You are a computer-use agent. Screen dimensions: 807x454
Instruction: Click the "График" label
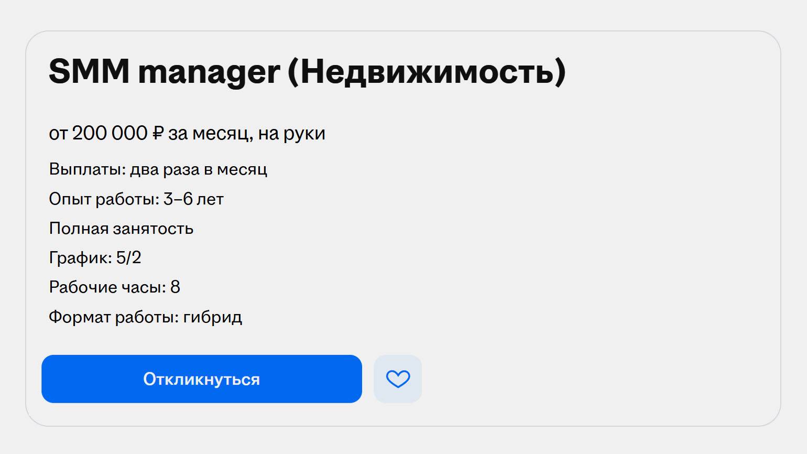80,257
